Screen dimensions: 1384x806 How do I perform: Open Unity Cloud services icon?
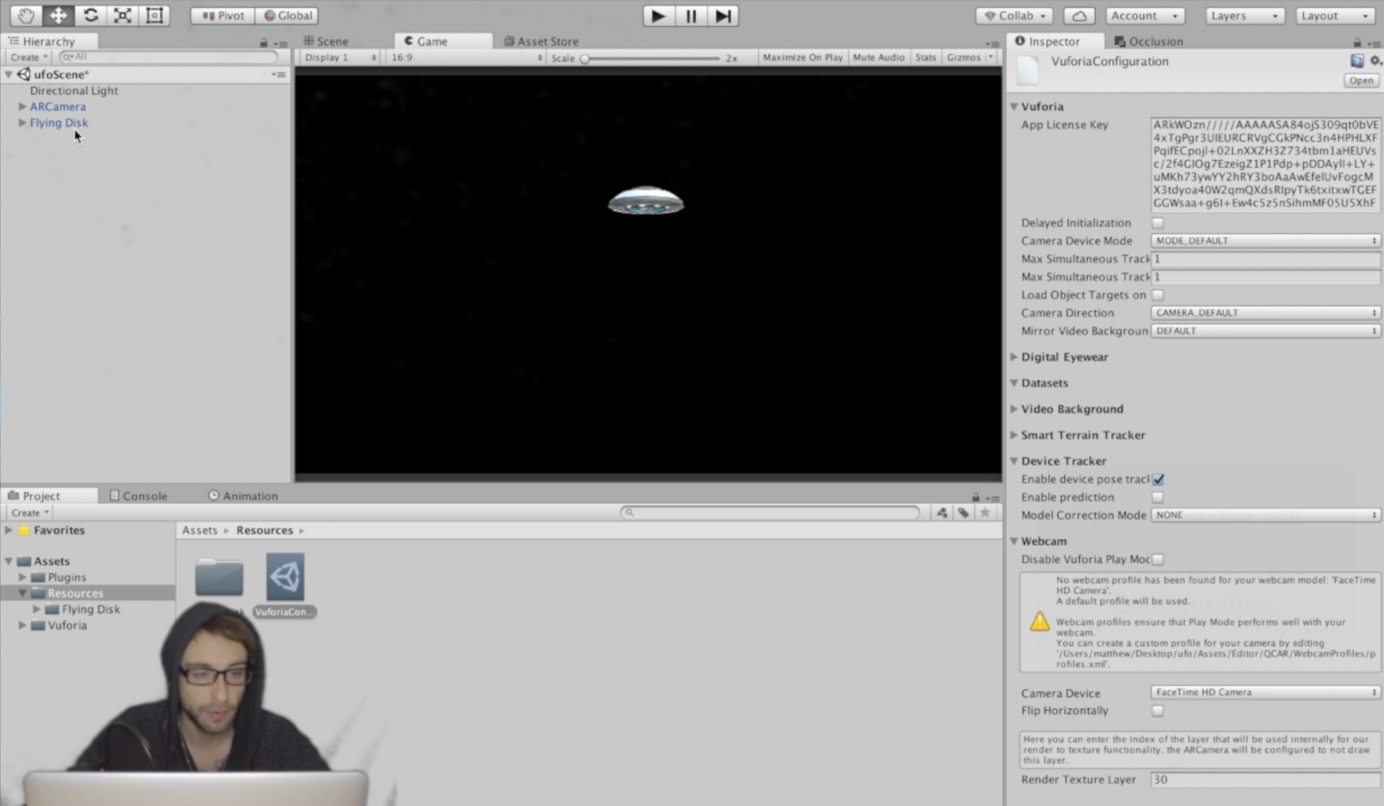tap(1079, 16)
